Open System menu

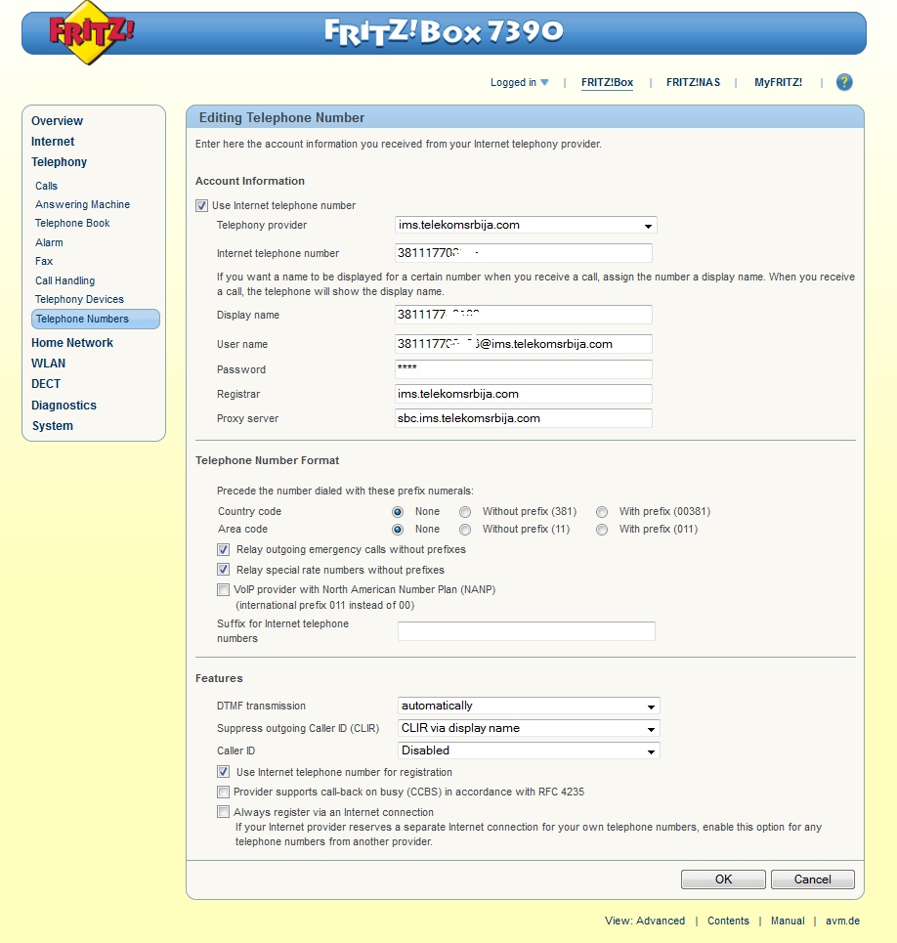53,426
